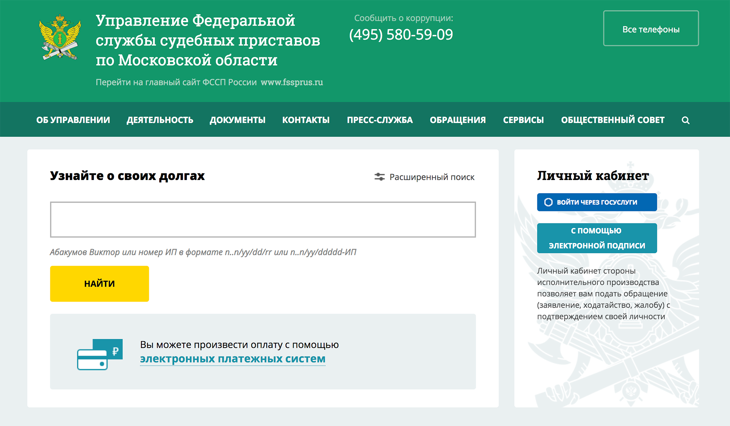Open the ПРЕСС-СЛУЖБА menu
This screenshot has width=730, height=426.
point(380,120)
